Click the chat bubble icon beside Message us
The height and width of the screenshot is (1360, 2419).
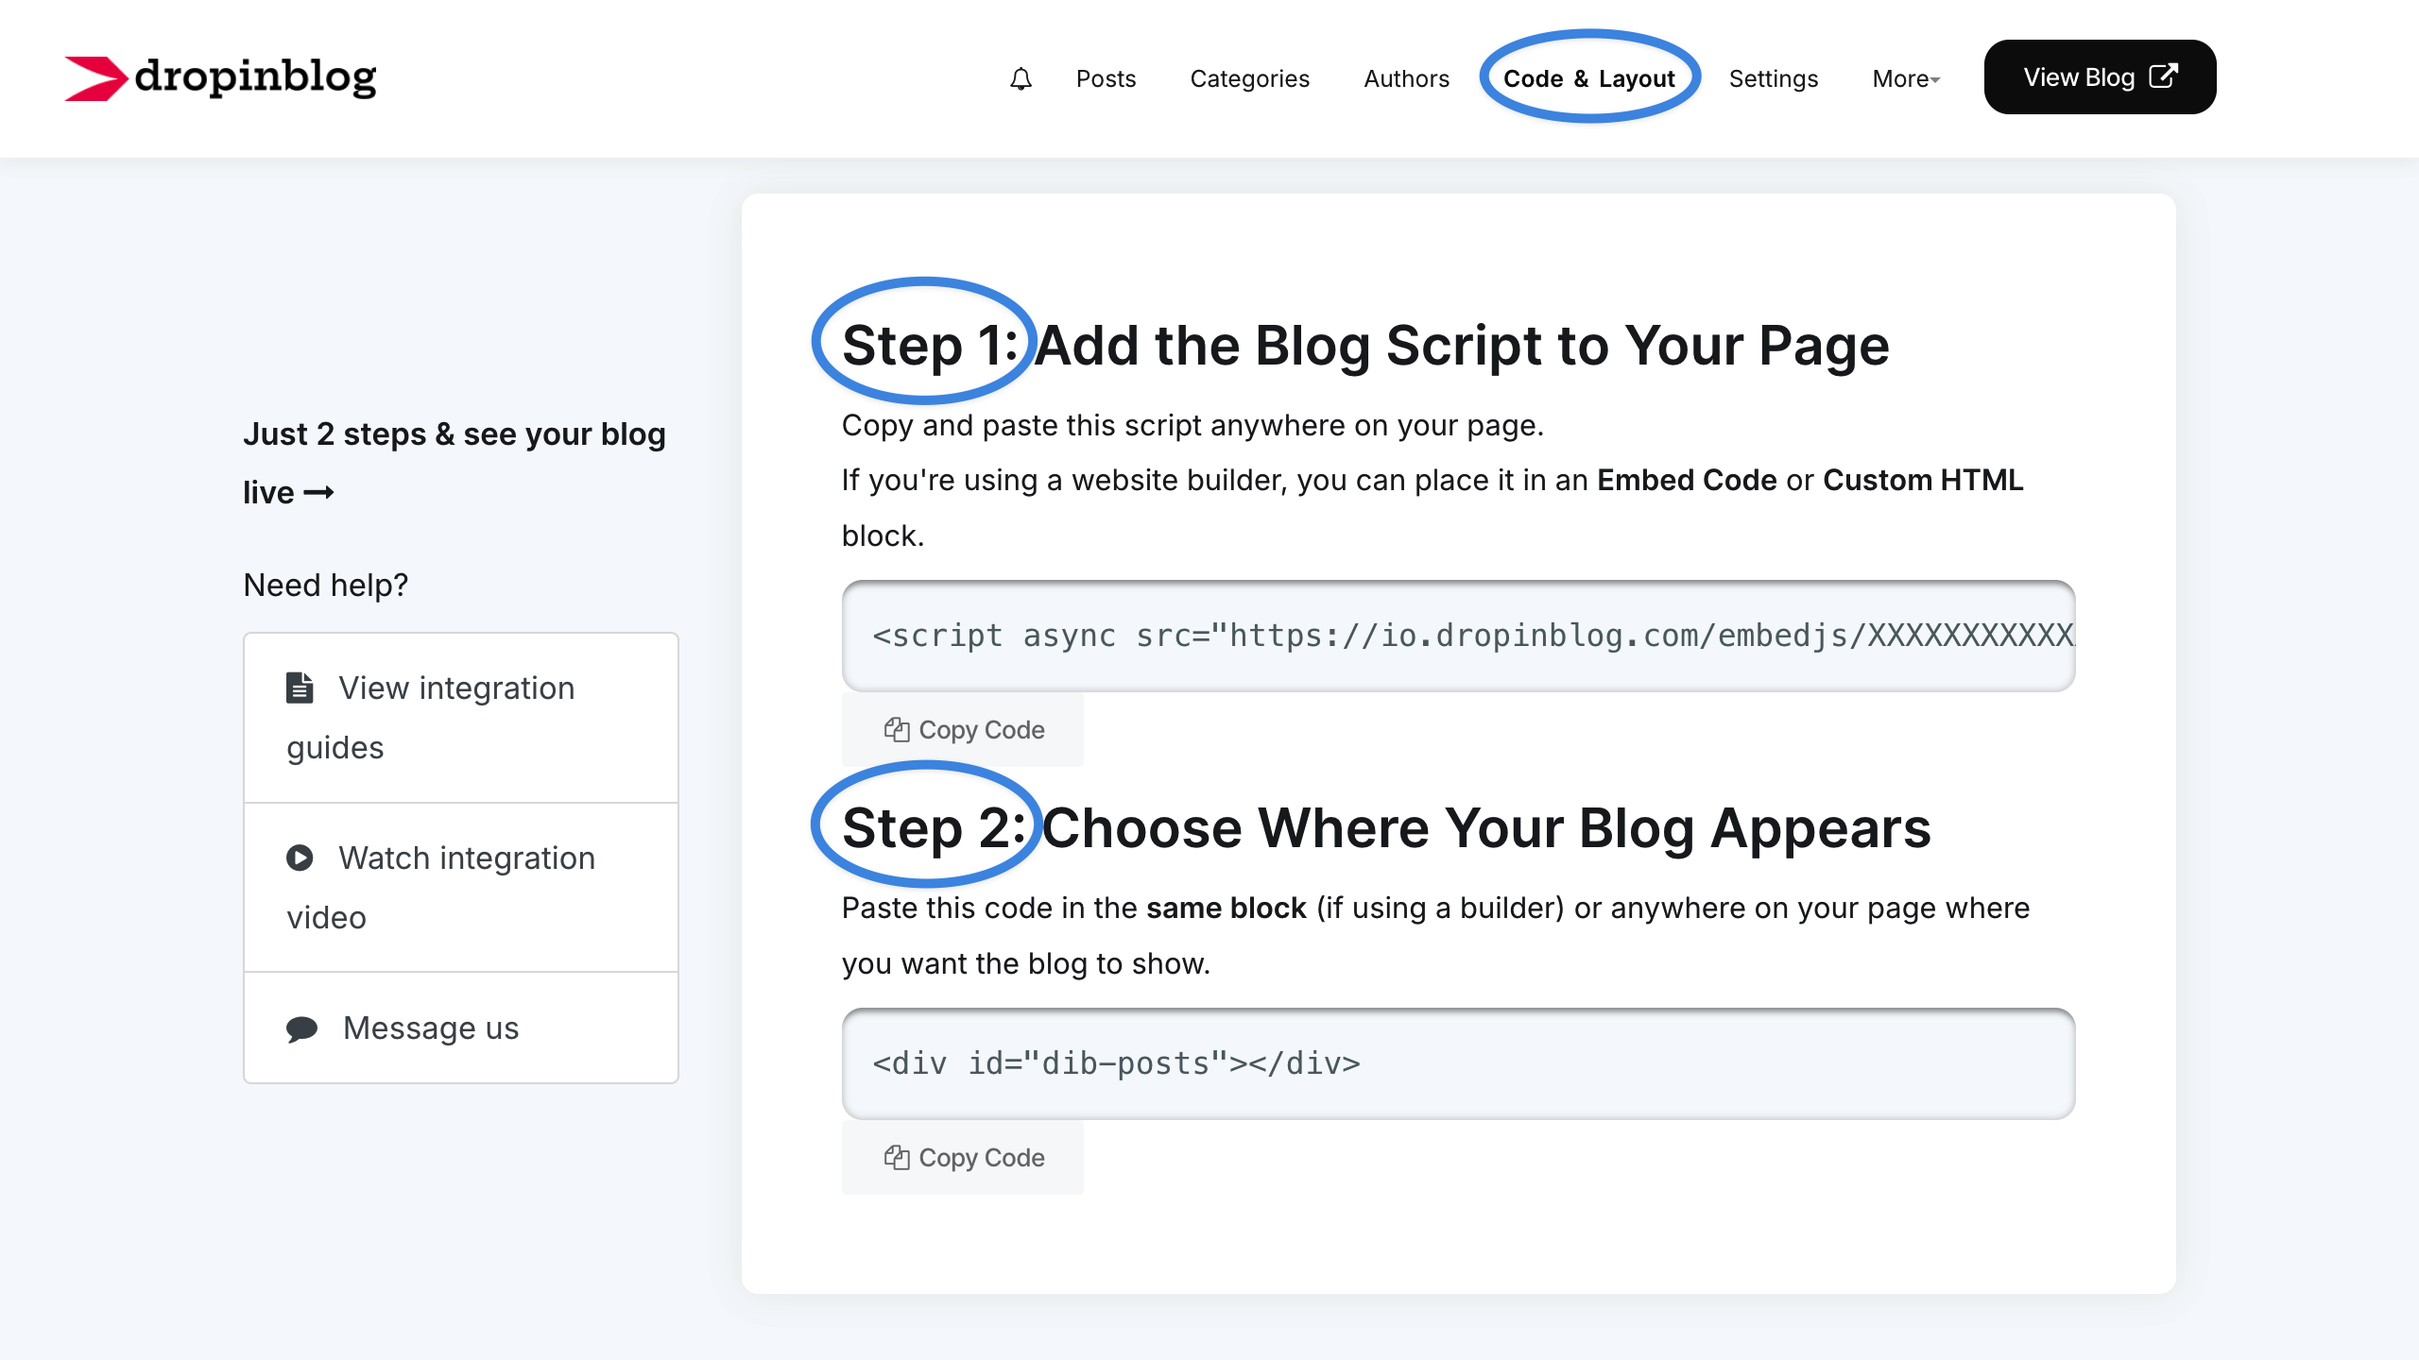(x=301, y=1028)
